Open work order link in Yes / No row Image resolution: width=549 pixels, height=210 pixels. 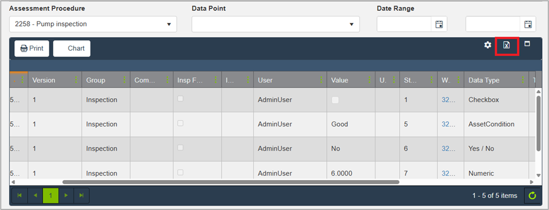pos(448,148)
